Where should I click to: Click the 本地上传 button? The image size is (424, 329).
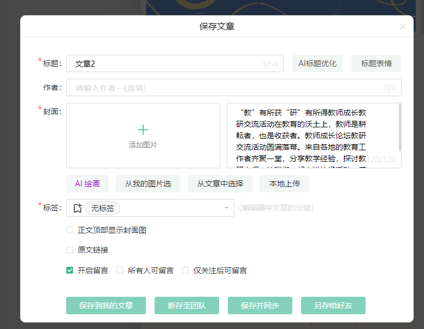[284, 184]
